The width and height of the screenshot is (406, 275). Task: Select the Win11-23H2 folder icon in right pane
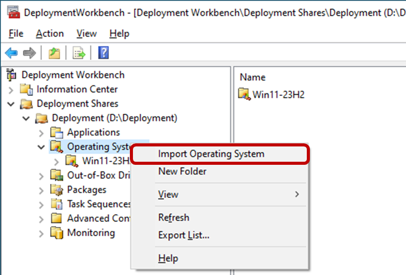tap(245, 94)
